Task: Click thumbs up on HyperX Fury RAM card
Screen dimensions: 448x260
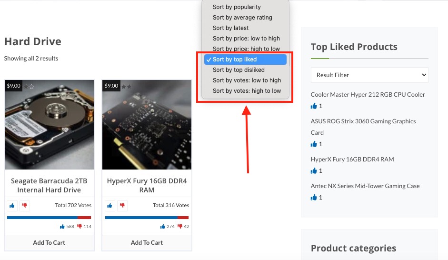Action: pyautogui.click(x=110, y=205)
